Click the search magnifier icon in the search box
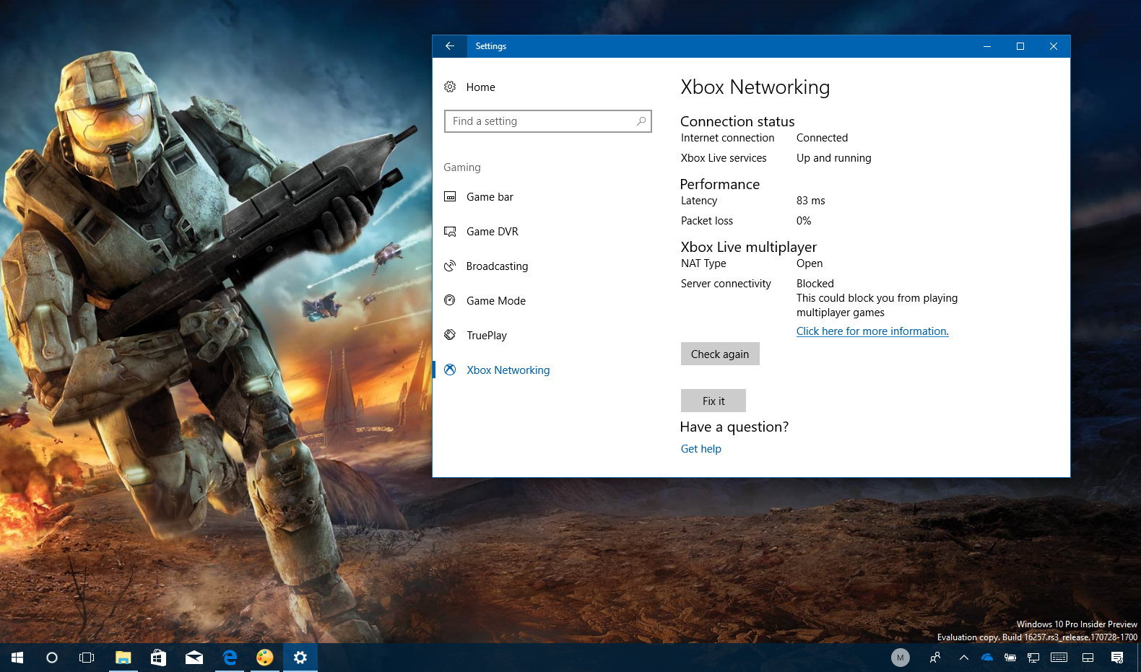 641,121
